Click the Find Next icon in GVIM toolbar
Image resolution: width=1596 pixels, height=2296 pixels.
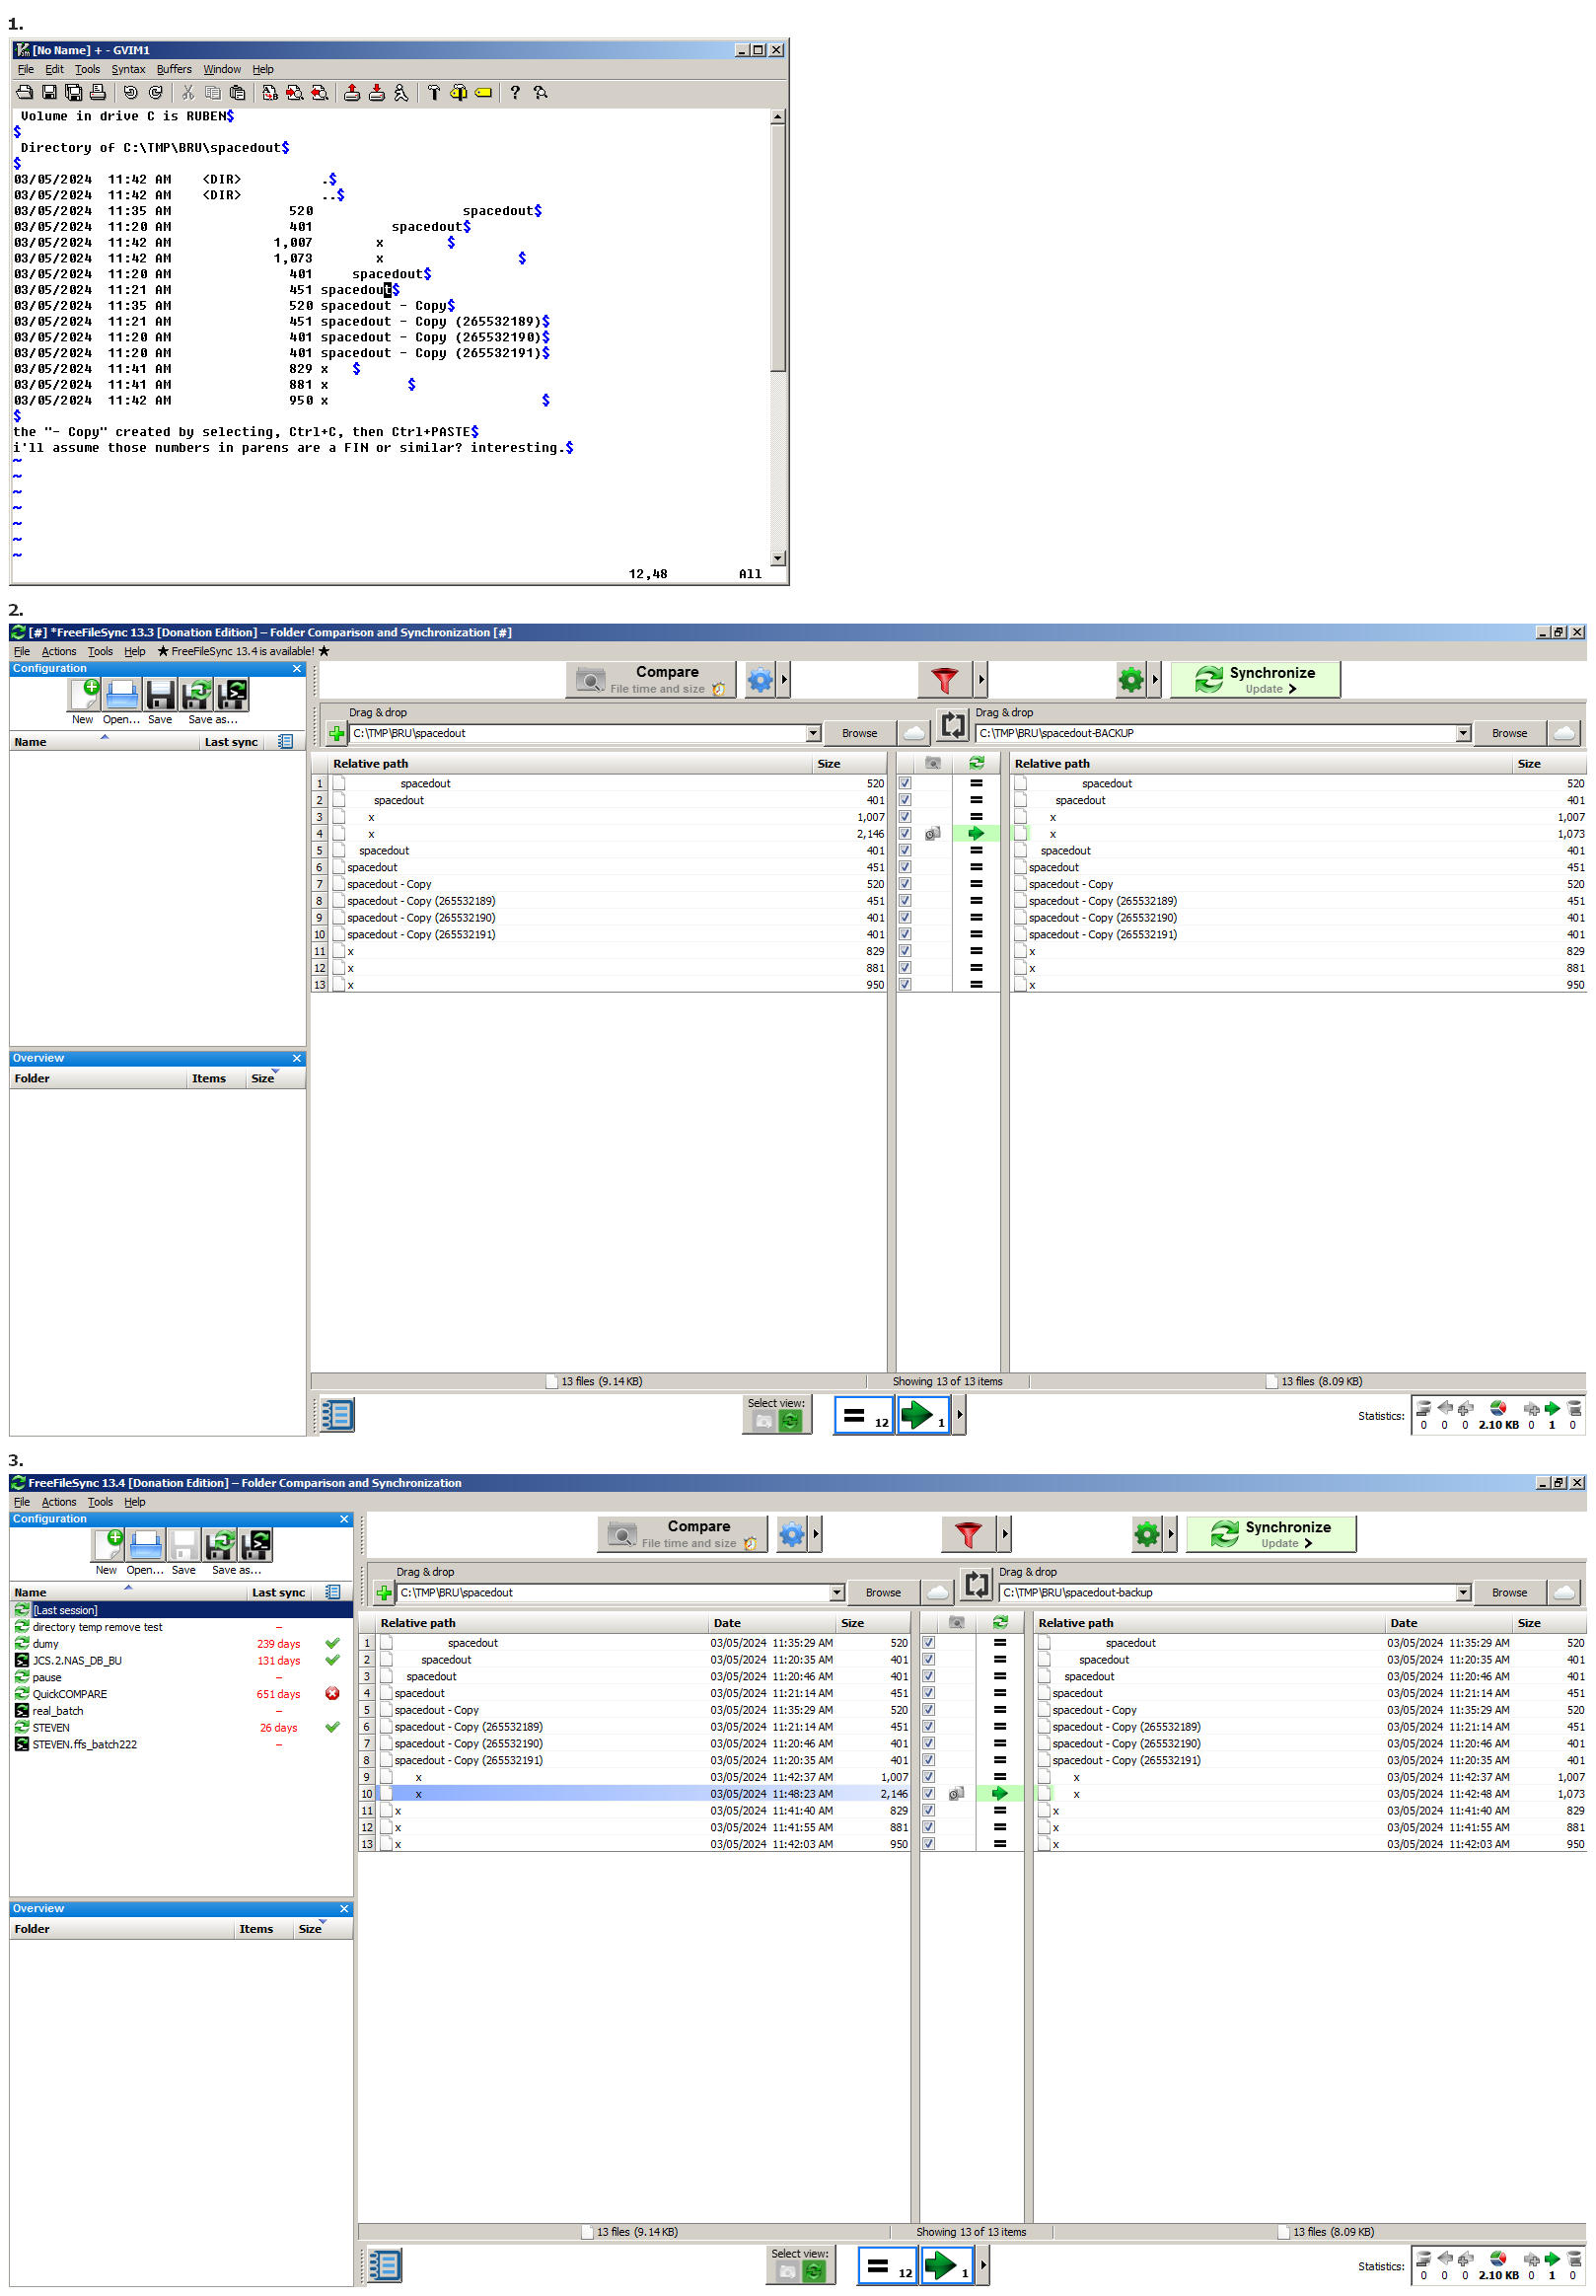(295, 93)
